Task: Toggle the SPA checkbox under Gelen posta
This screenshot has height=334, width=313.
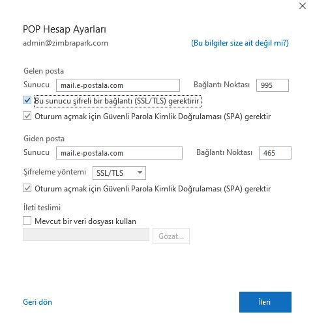Action: coord(27,116)
